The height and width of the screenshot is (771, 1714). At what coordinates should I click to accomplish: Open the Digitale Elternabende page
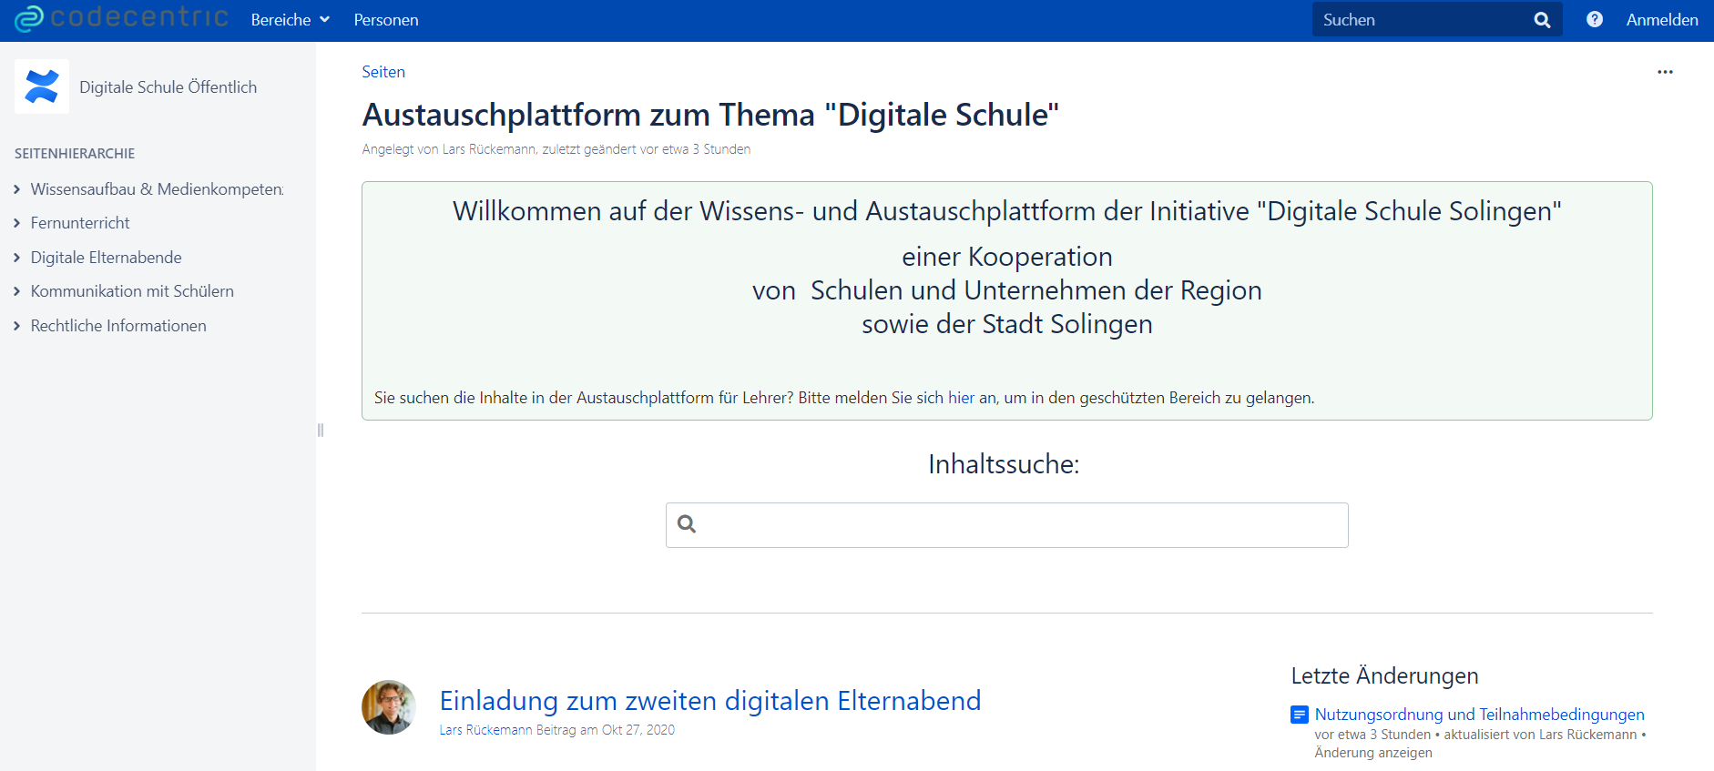pyautogui.click(x=107, y=258)
